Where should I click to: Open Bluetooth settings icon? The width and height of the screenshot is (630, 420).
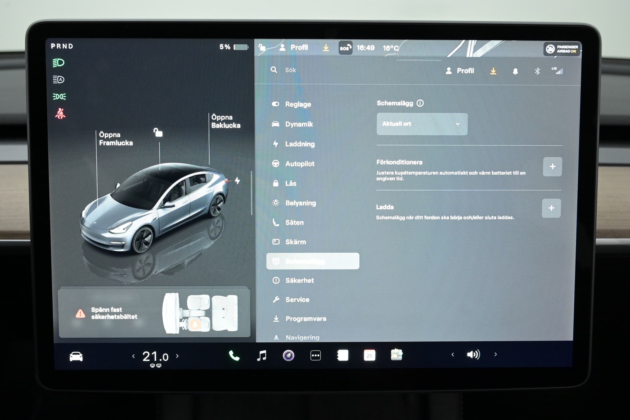click(x=537, y=71)
